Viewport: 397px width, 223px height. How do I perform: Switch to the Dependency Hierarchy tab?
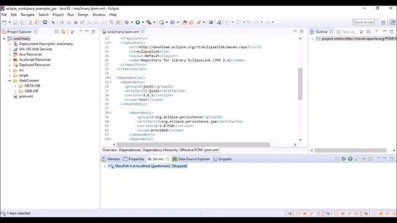coord(160,150)
